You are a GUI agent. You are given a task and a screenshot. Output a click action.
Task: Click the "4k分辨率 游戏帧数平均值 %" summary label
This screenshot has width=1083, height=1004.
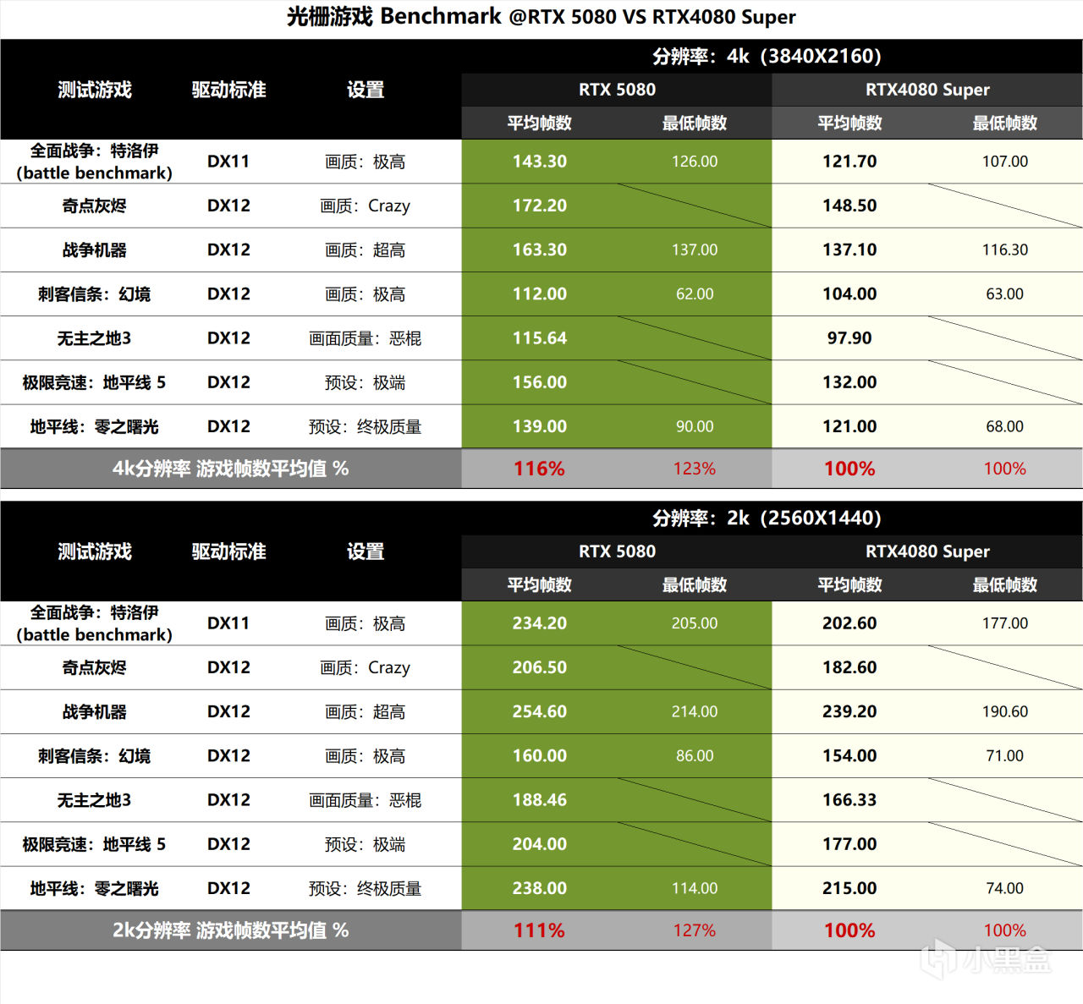230,469
